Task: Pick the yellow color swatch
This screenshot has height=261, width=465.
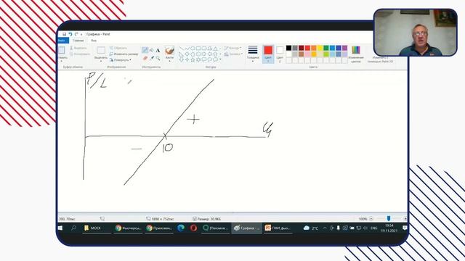Action: pos(320,48)
